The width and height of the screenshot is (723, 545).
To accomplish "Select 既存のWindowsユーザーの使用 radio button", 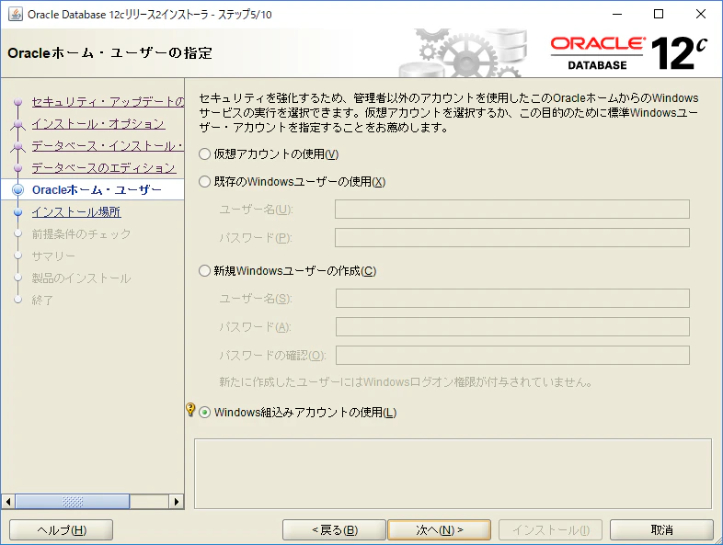I will coord(205,182).
